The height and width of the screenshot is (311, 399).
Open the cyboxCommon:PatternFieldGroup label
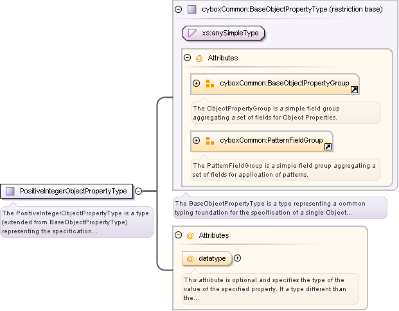click(270, 141)
